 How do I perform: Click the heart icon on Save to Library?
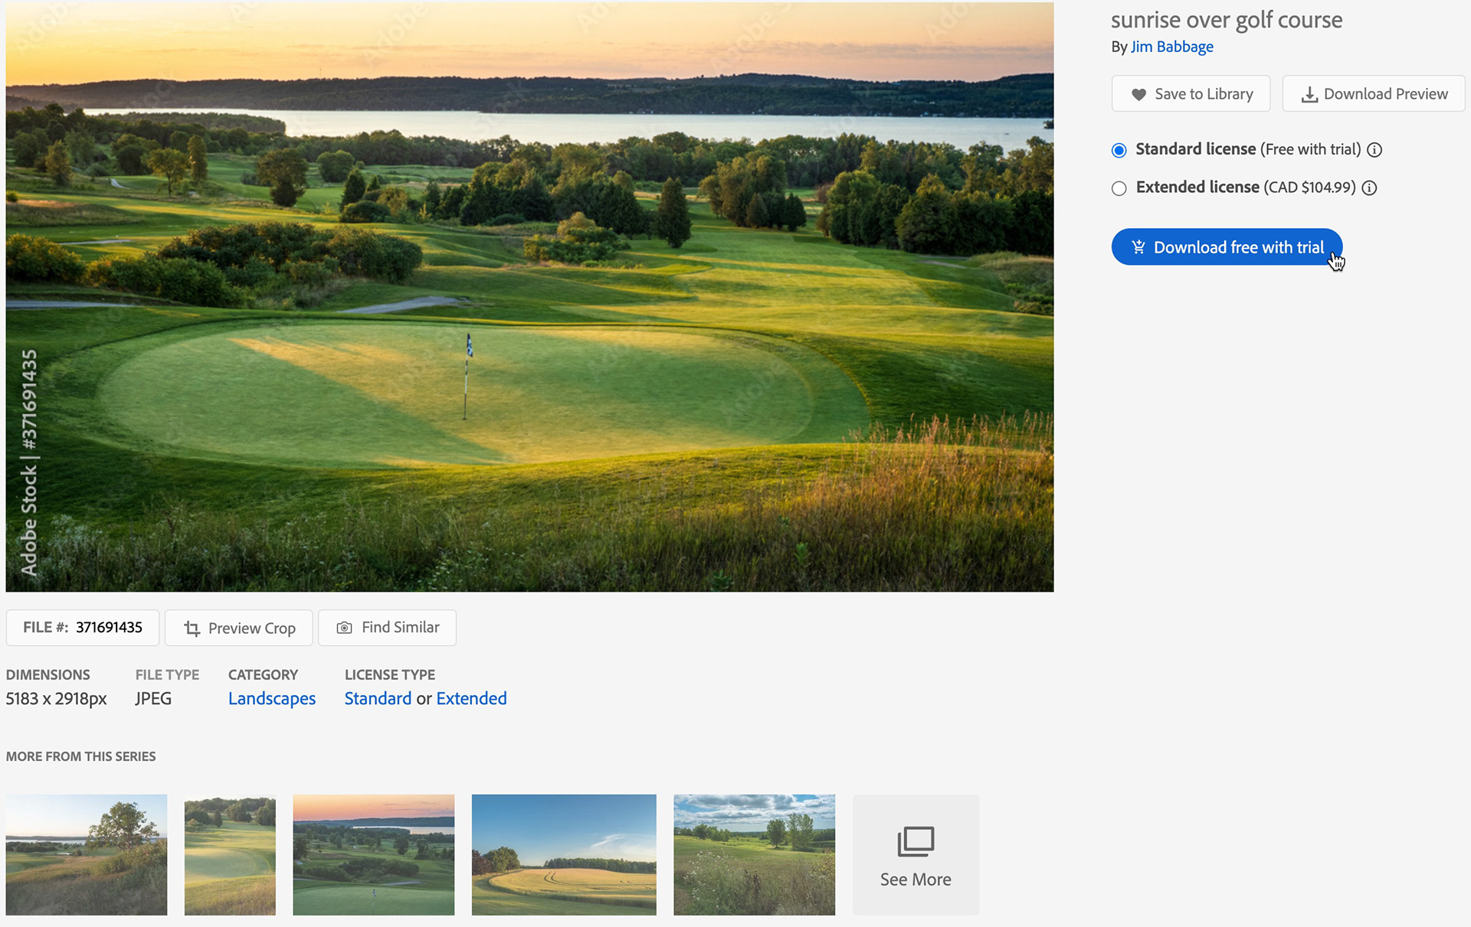[1138, 94]
